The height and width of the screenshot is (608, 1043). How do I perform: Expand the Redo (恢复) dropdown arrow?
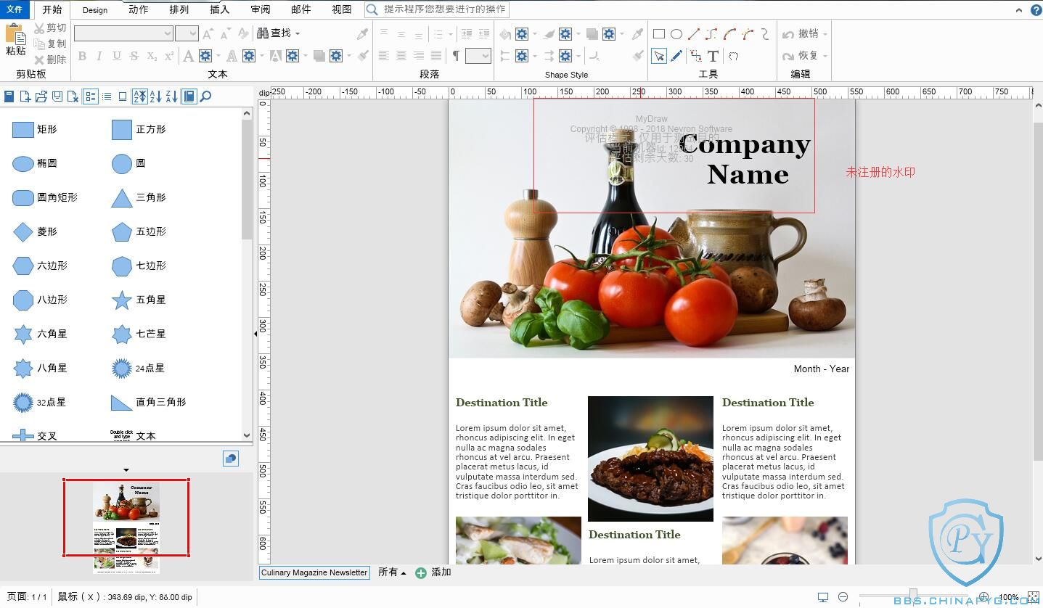coord(825,56)
